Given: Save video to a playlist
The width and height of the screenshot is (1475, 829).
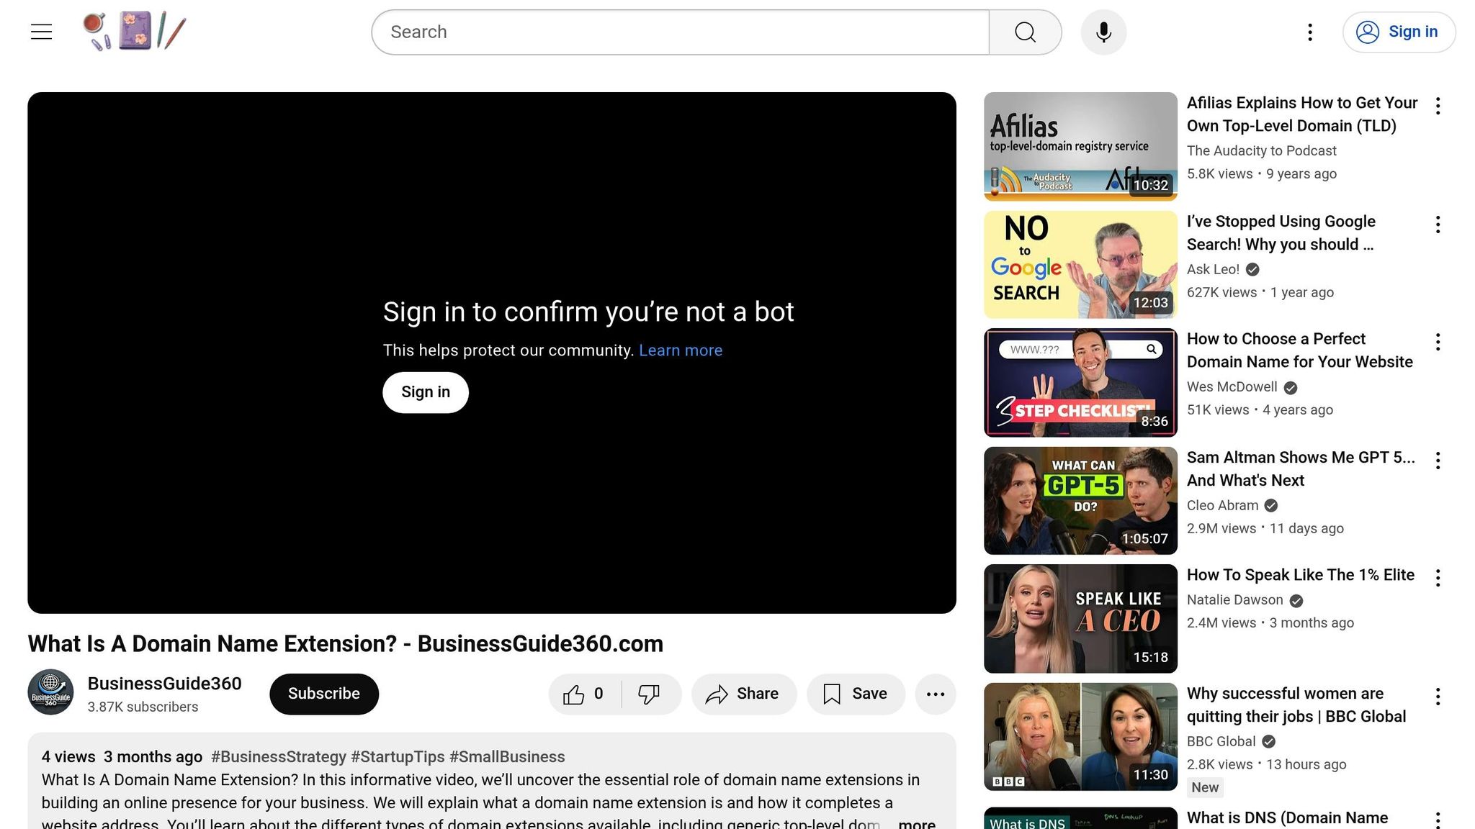Looking at the screenshot, I should (x=855, y=694).
